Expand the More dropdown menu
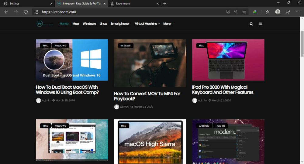Screen dimensions: 304x164 click(168, 24)
